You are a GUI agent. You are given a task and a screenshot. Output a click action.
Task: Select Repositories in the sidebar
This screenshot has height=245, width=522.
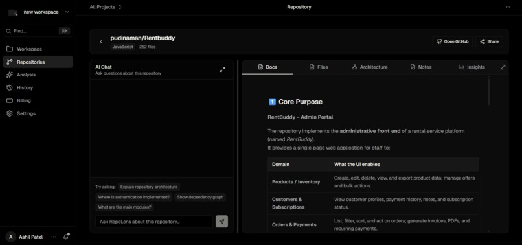coord(38,62)
